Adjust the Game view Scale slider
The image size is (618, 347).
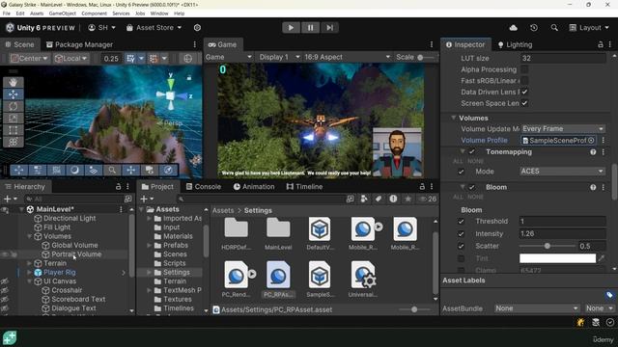(x=427, y=58)
